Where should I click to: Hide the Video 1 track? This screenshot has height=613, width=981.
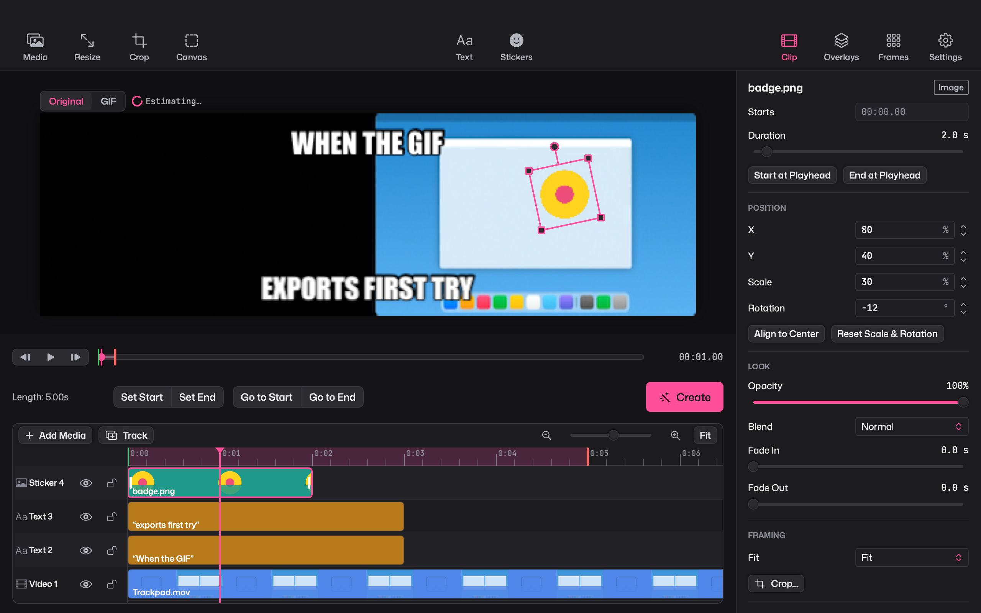(x=85, y=584)
